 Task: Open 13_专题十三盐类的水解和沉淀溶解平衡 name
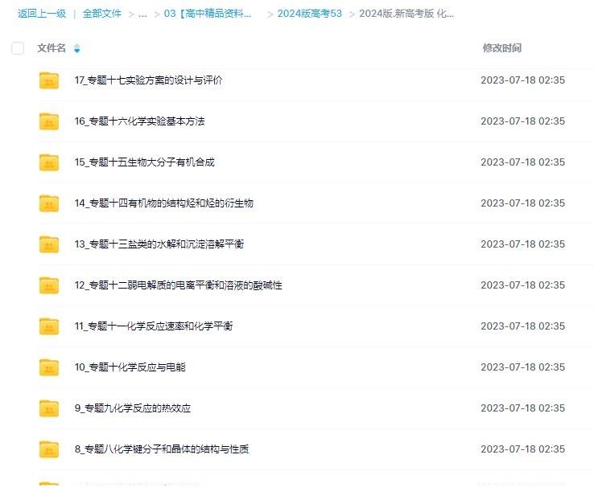coord(159,244)
